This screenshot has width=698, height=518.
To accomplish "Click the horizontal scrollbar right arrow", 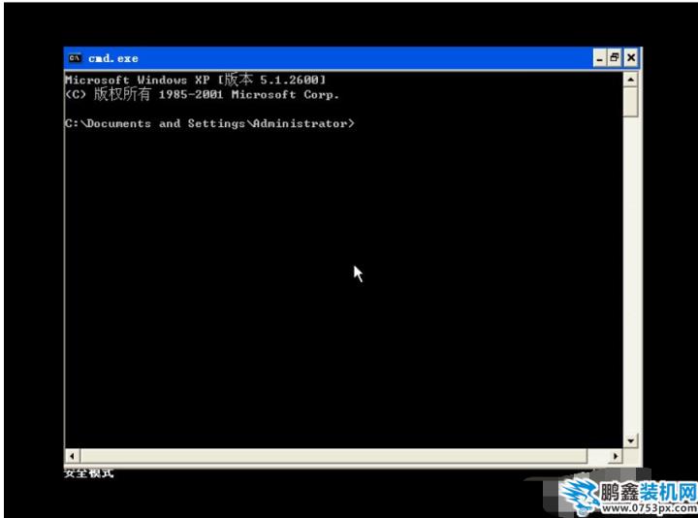I will (x=616, y=456).
